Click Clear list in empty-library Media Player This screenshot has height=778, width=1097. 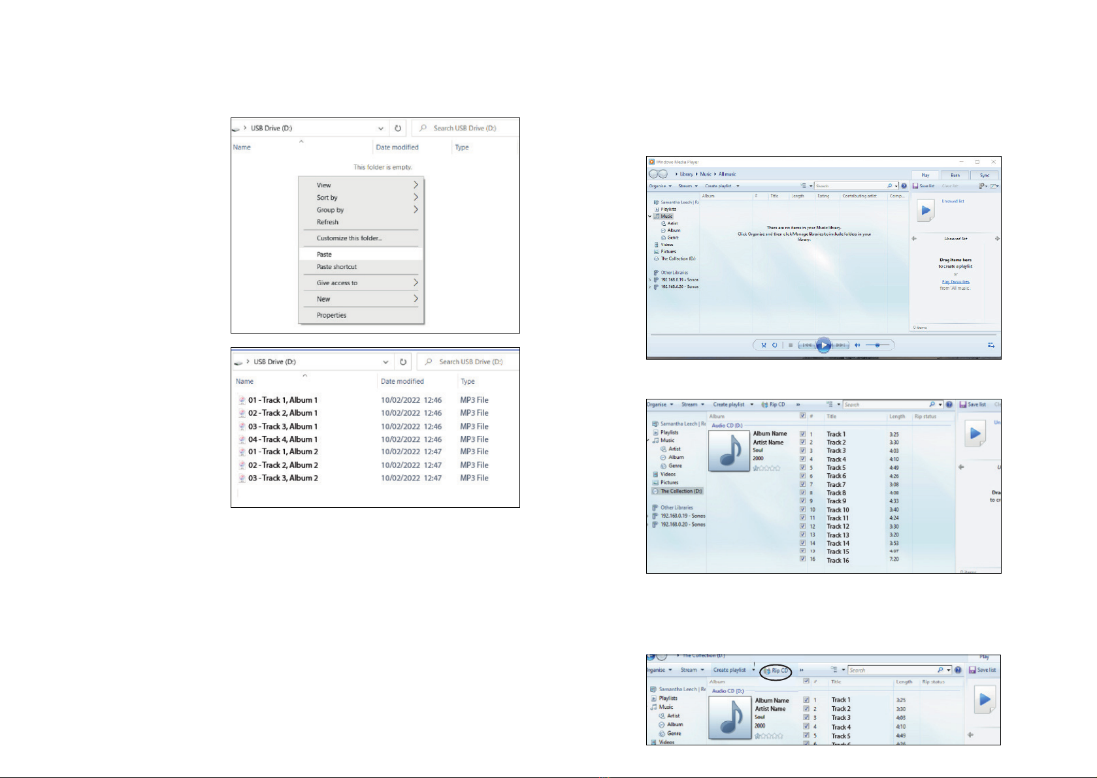(x=950, y=186)
